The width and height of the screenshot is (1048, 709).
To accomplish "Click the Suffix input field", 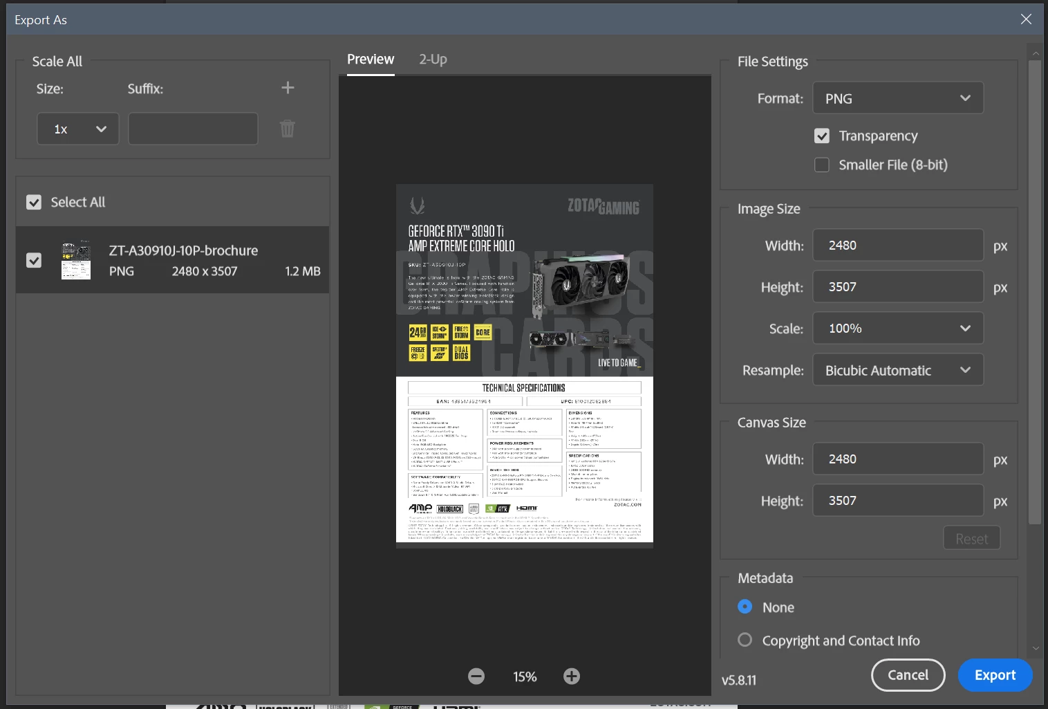I will 193,129.
